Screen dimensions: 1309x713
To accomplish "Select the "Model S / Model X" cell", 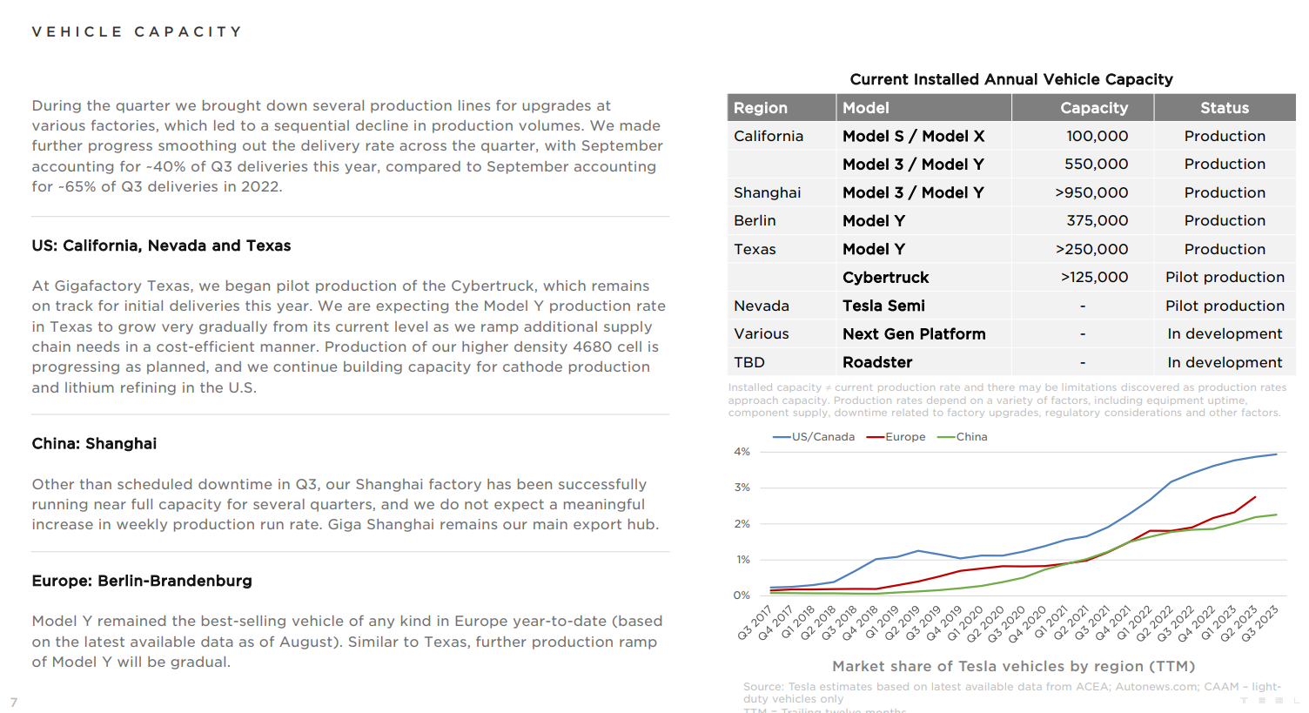I will pyautogui.click(x=914, y=136).
